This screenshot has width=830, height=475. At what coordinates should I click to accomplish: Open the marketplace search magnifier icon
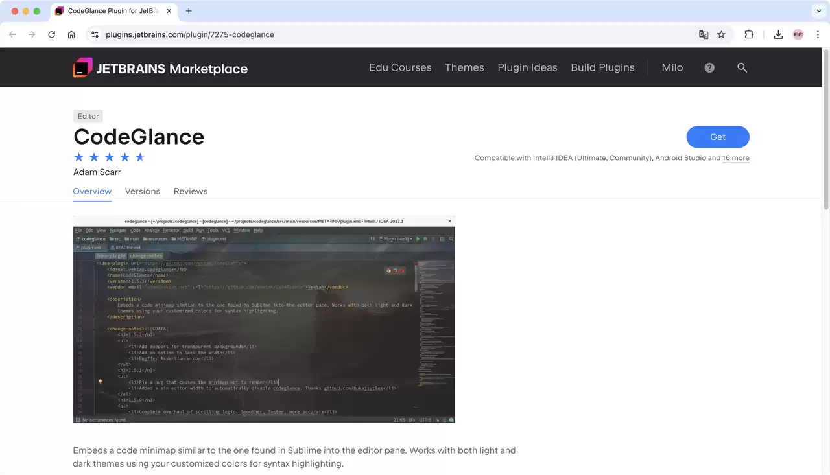(742, 67)
